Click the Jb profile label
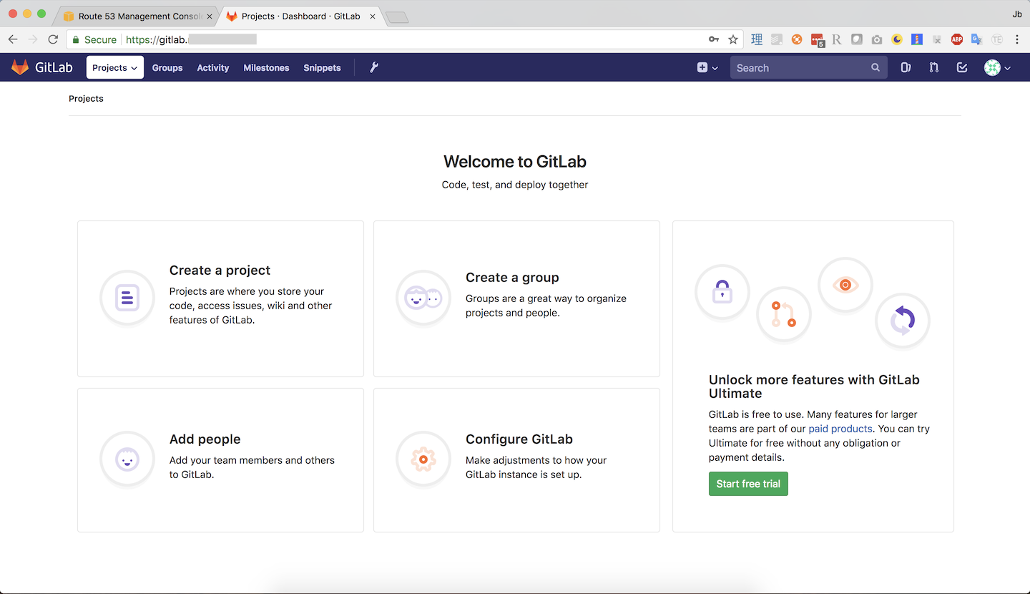The image size is (1030, 594). [1017, 14]
